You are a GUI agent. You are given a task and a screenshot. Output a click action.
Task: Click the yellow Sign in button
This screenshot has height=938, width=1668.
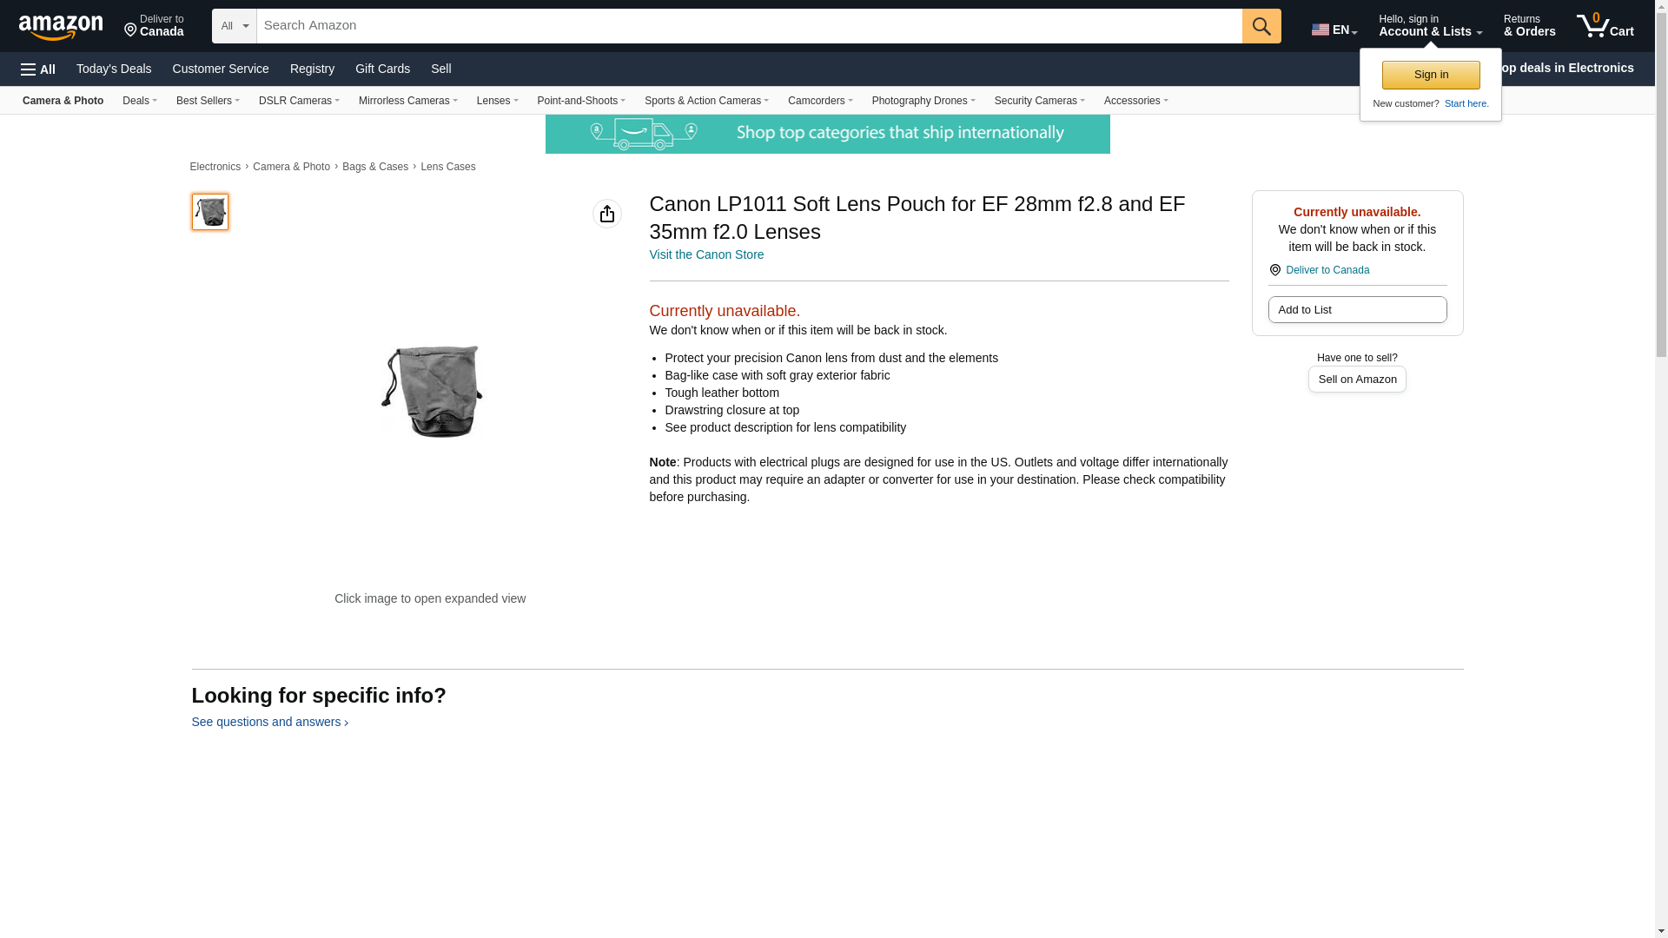click(x=1431, y=75)
